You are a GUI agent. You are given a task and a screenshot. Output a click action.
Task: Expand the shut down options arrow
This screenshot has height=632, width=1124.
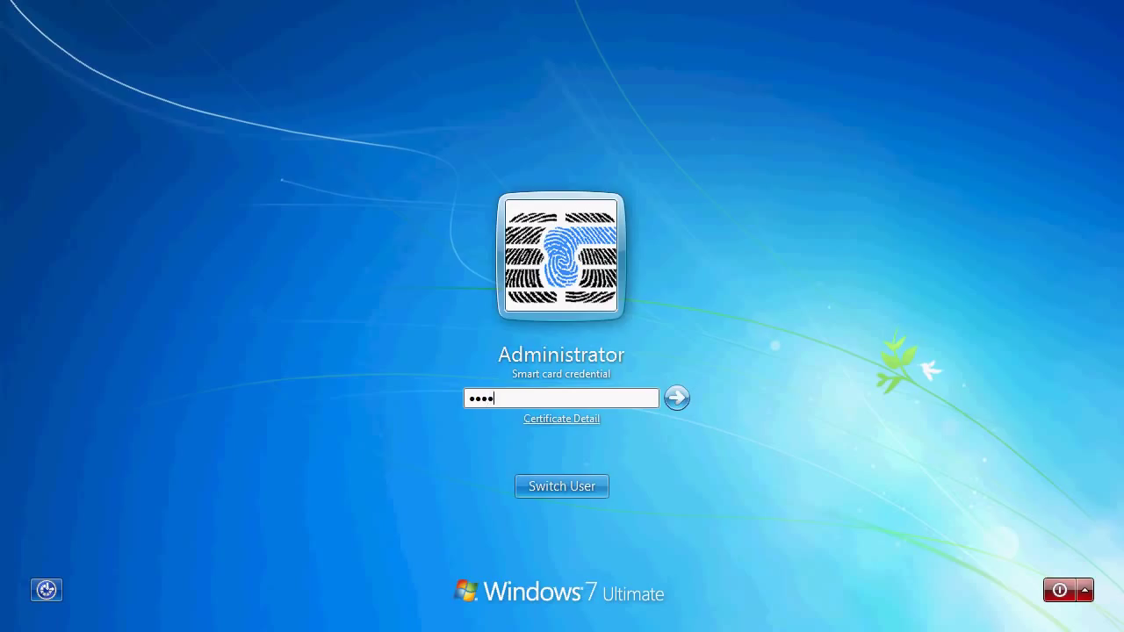click(x=1085, y=590)
